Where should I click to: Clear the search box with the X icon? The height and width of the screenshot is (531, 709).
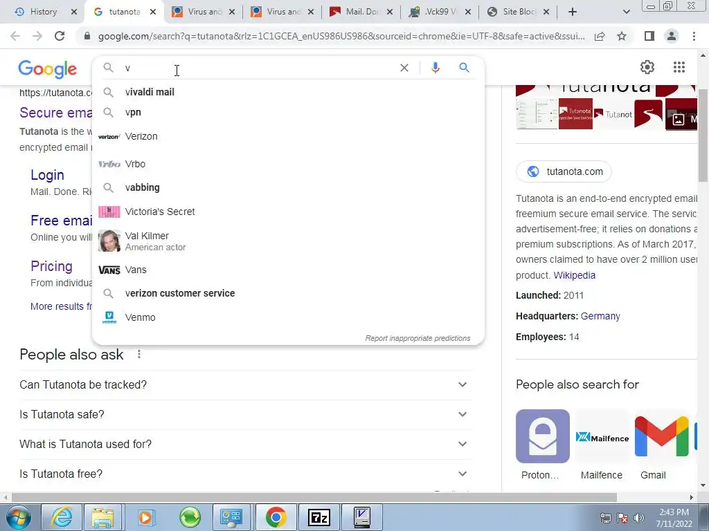[404, 68]
